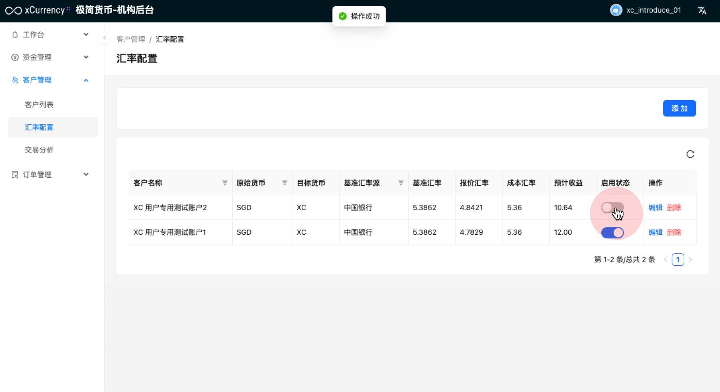Expand the 订单管理 sidebar menu
The image size is (720, 392).
click(x=50, y=175)
